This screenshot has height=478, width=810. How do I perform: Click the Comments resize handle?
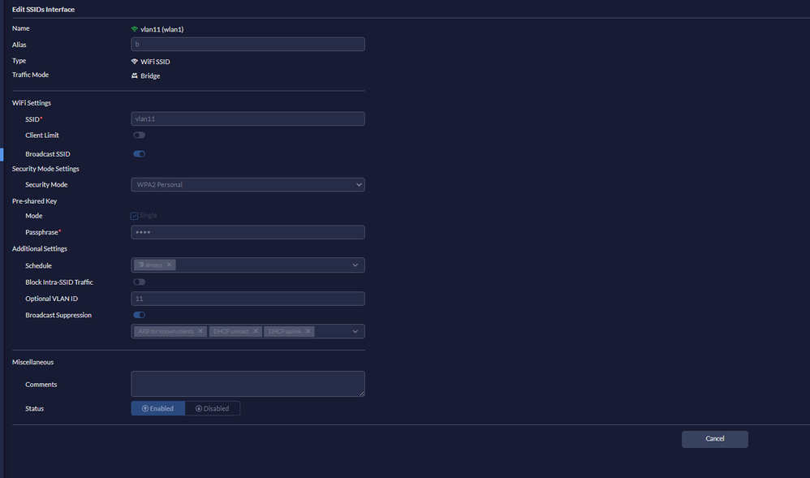point(362,394)
